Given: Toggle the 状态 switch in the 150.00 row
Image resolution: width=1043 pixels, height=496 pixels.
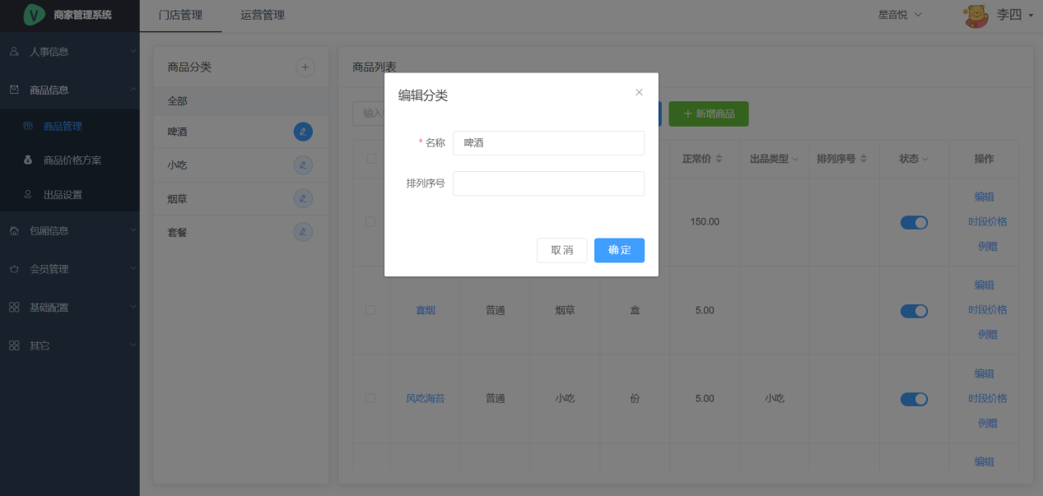Looking at the screenshot, I should coord(914,222).
